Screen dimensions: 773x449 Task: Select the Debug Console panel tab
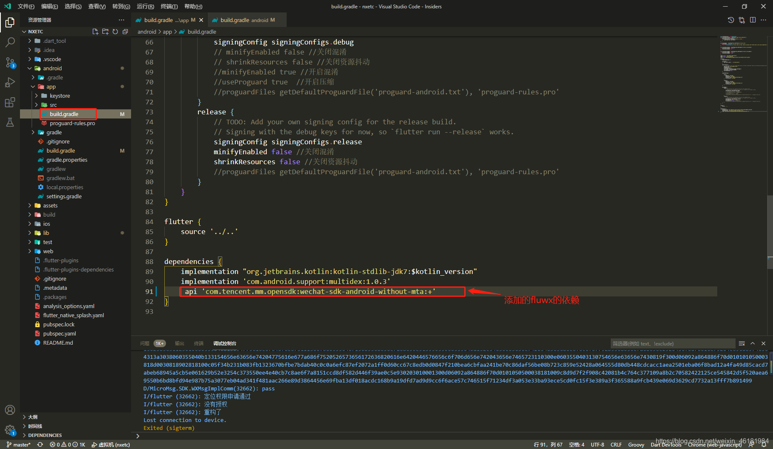[225, 343]
